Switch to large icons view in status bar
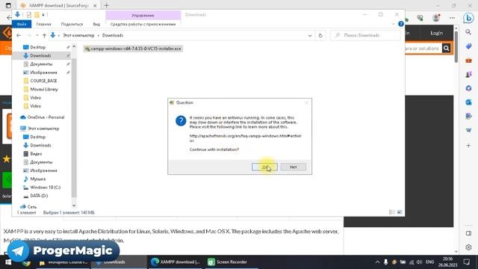Viewport: 478px width, 269px height. click(400, 212)
